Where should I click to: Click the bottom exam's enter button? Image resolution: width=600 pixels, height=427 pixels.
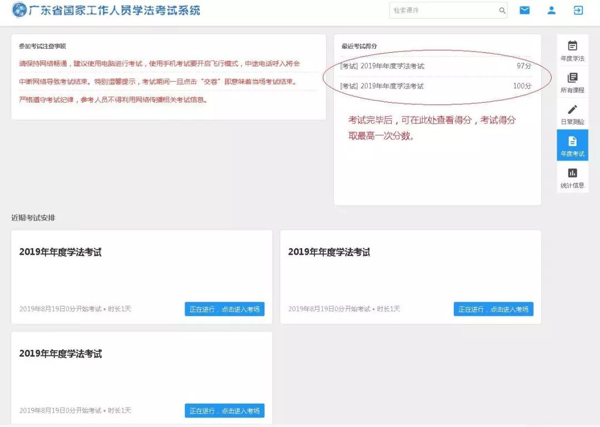(x=224, y=411)
